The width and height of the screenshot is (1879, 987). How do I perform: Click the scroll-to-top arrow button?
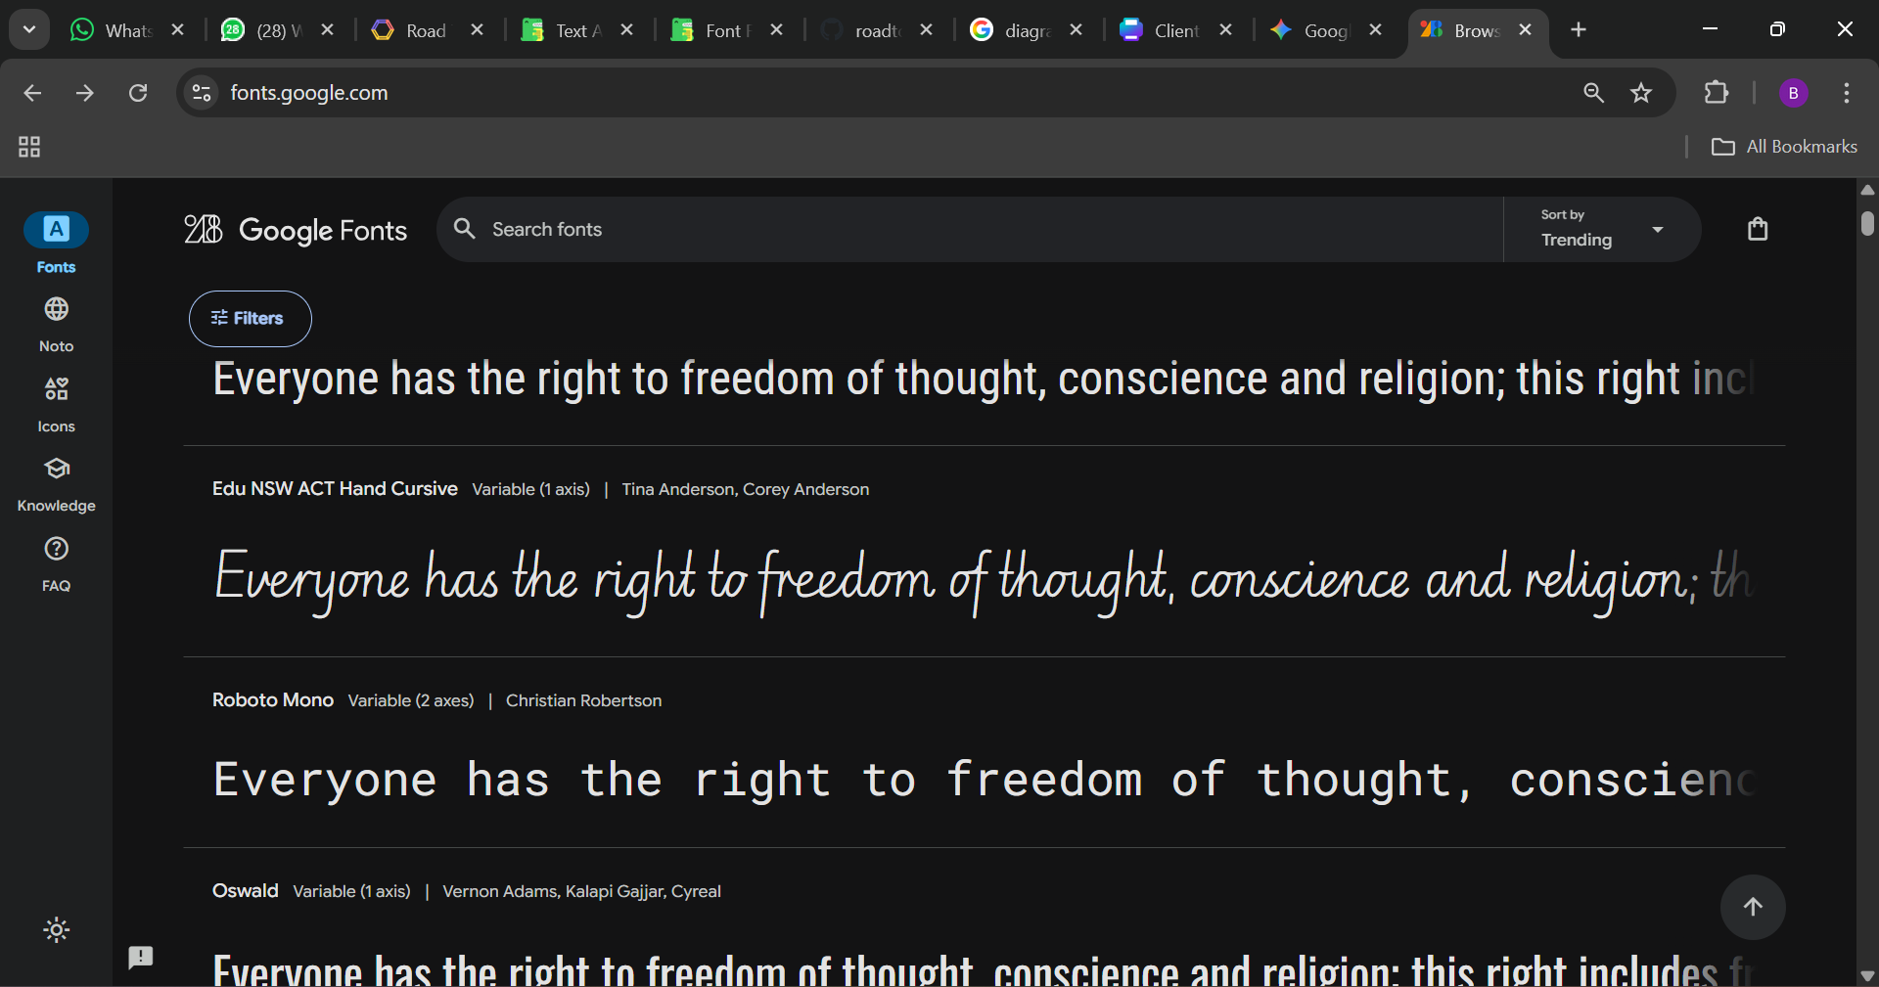click(1752, 907)
